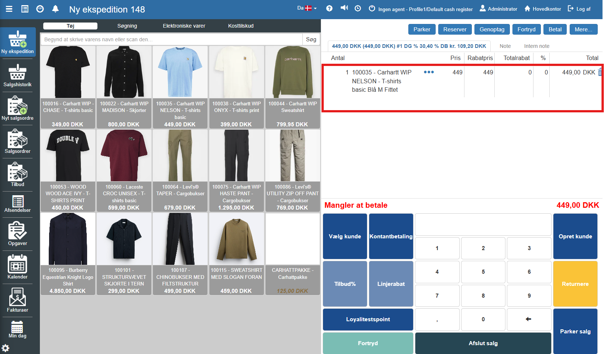Click Kontantbetaling button

391,236
